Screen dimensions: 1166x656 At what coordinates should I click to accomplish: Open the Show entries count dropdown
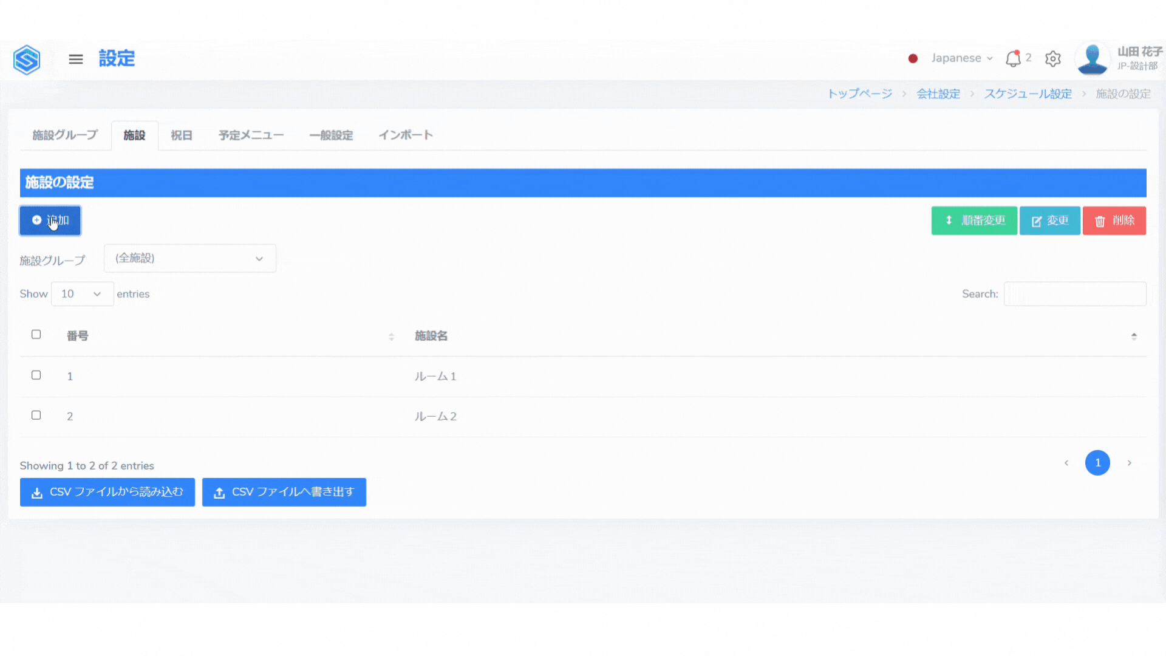(82, 294)
